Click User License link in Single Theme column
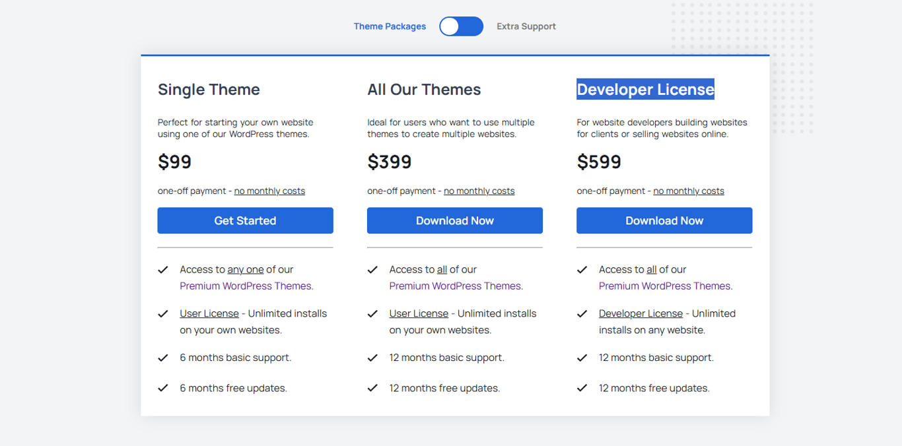The height and width of the screenshot is (446, 902). coord(209,313)
